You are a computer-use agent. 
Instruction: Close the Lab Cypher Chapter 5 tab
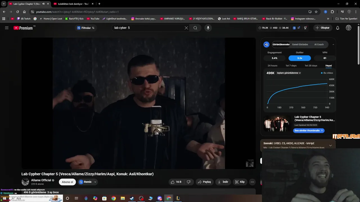(x=48, y=4)
